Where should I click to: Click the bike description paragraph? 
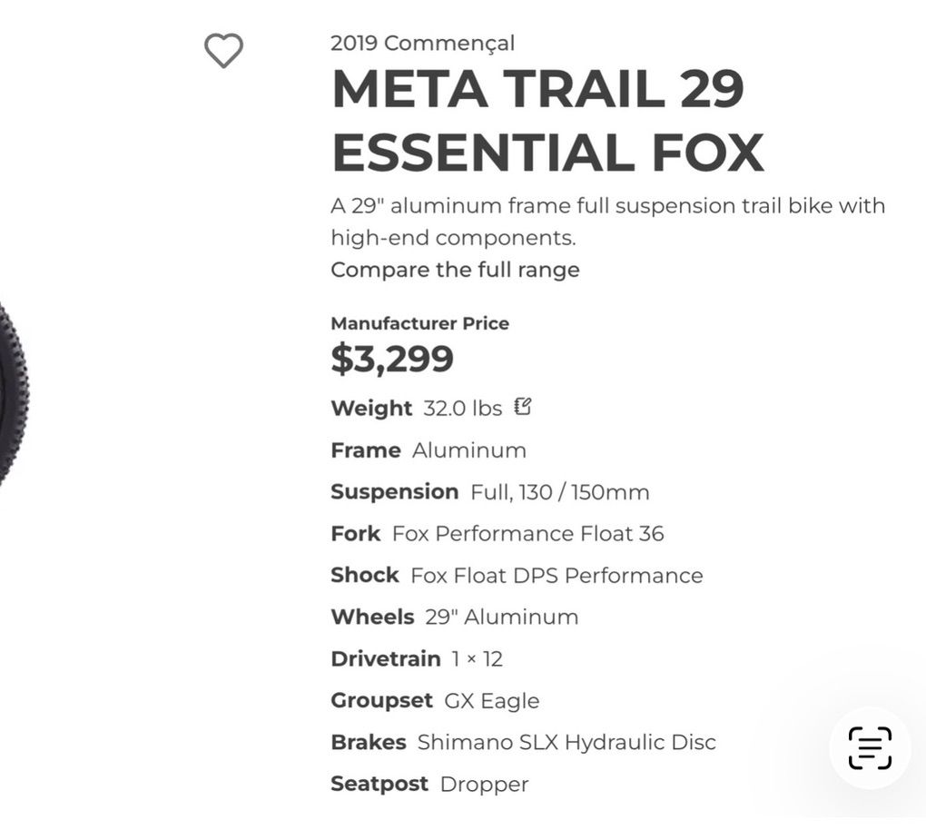coord(606,222)
